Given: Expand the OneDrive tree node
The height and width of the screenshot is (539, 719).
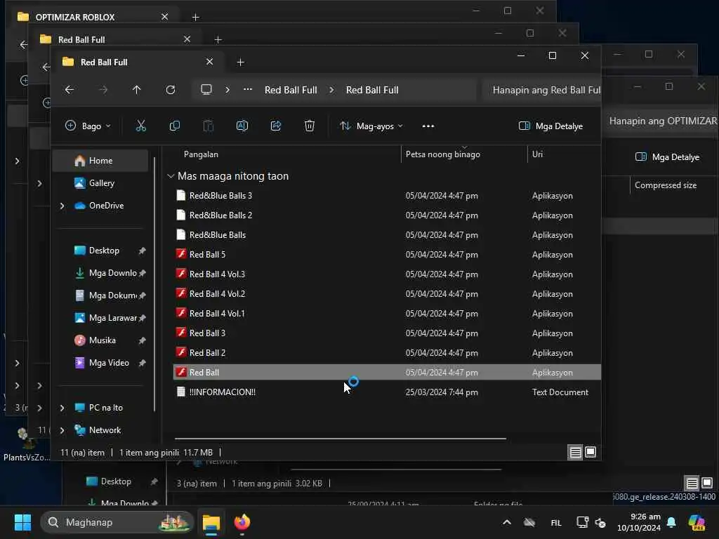Looking at the screenshot, I should (x=62, y=206).
